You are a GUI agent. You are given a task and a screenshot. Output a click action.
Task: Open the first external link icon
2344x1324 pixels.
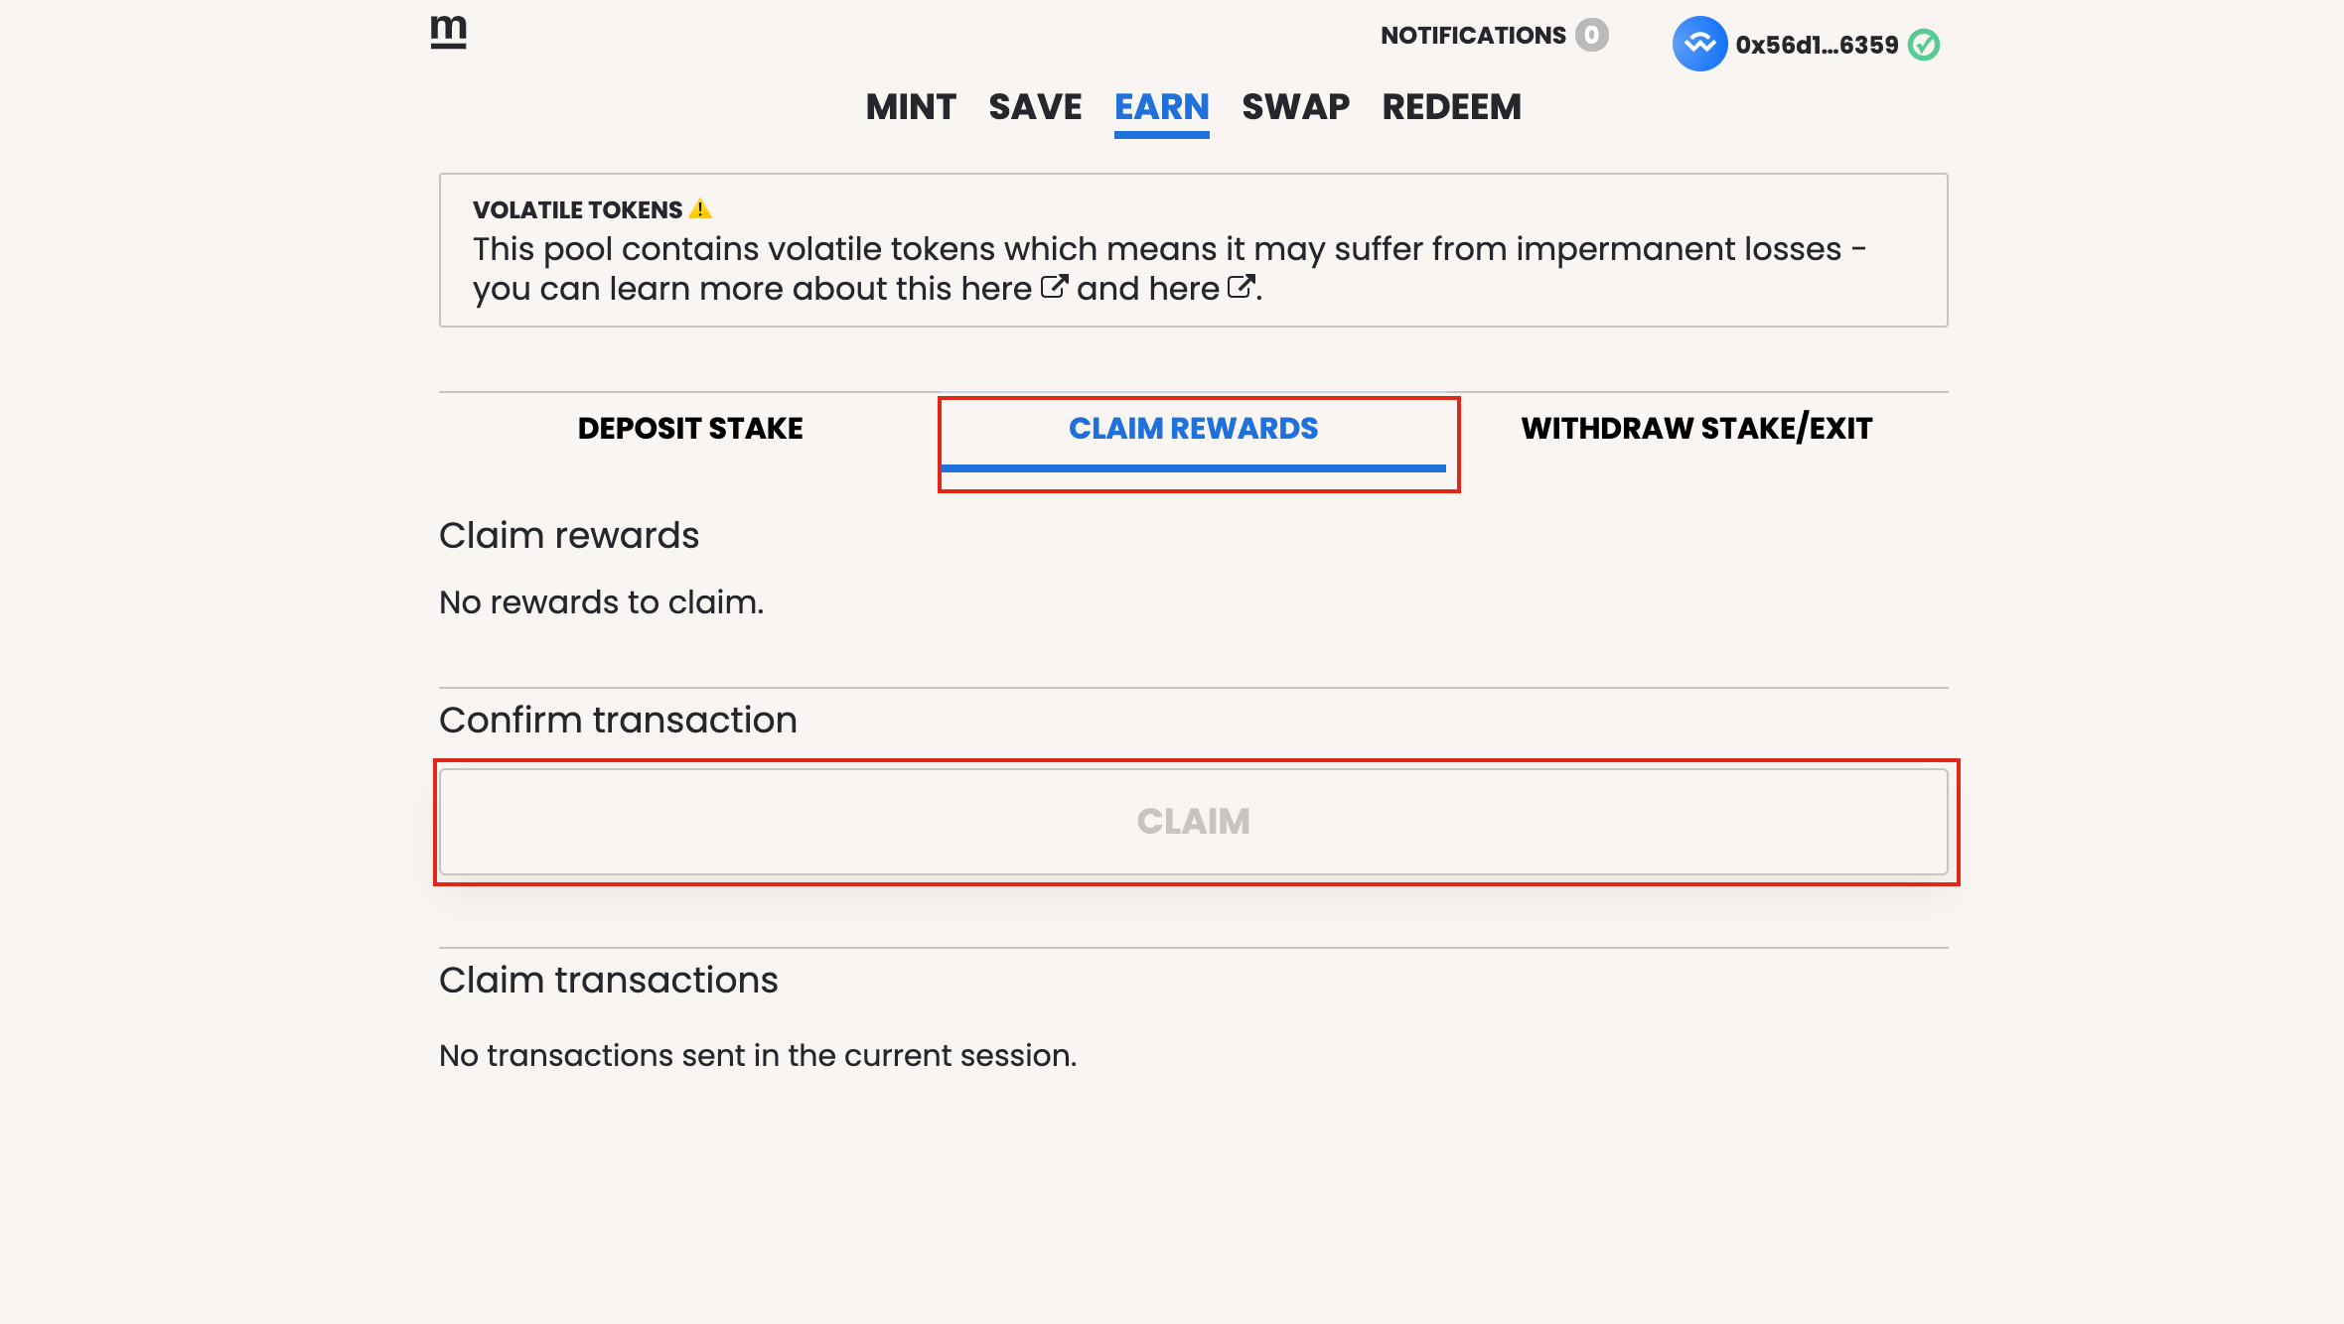click(x=1054, y=287)
